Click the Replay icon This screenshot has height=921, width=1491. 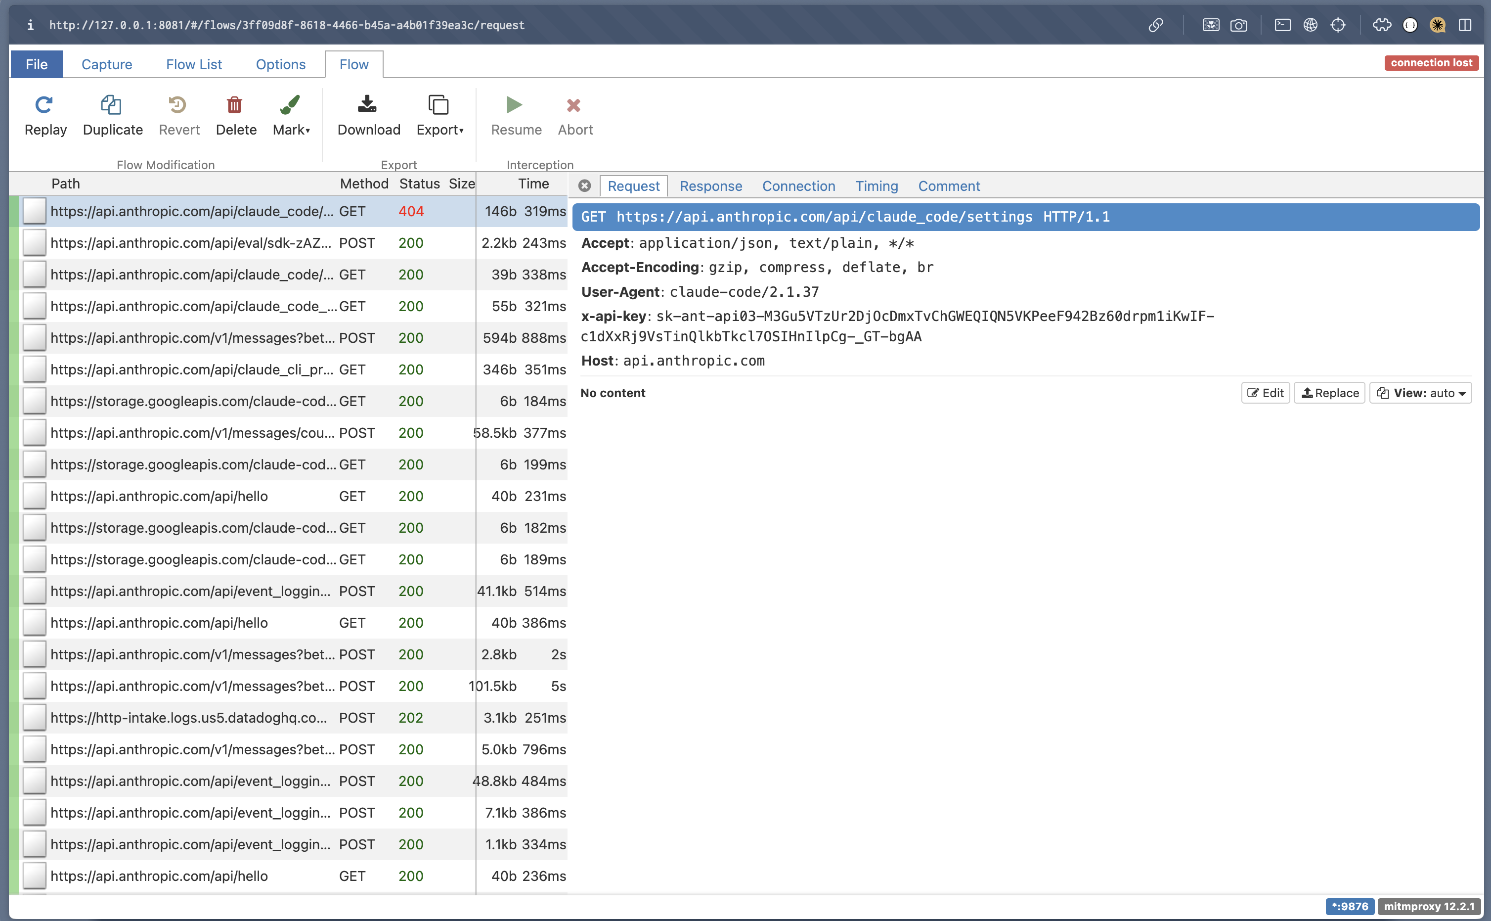coord(44,105)
